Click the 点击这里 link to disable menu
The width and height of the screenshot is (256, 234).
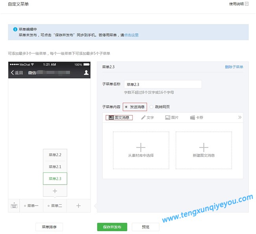131,35
